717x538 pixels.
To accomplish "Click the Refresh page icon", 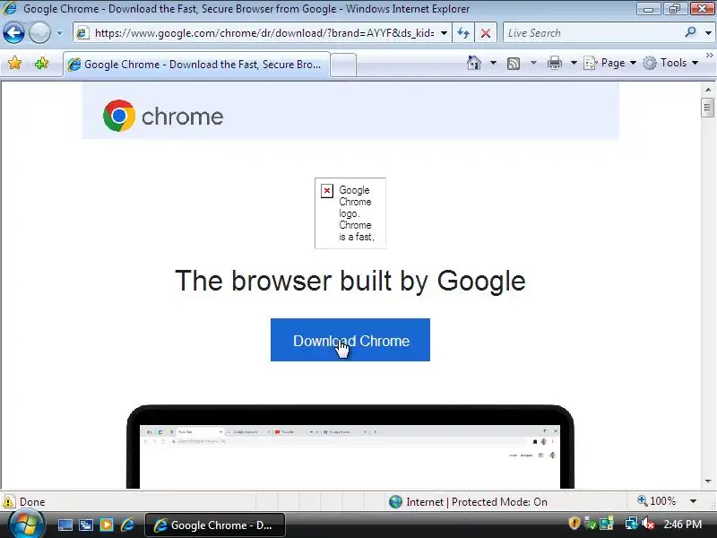I will [463, 33].
